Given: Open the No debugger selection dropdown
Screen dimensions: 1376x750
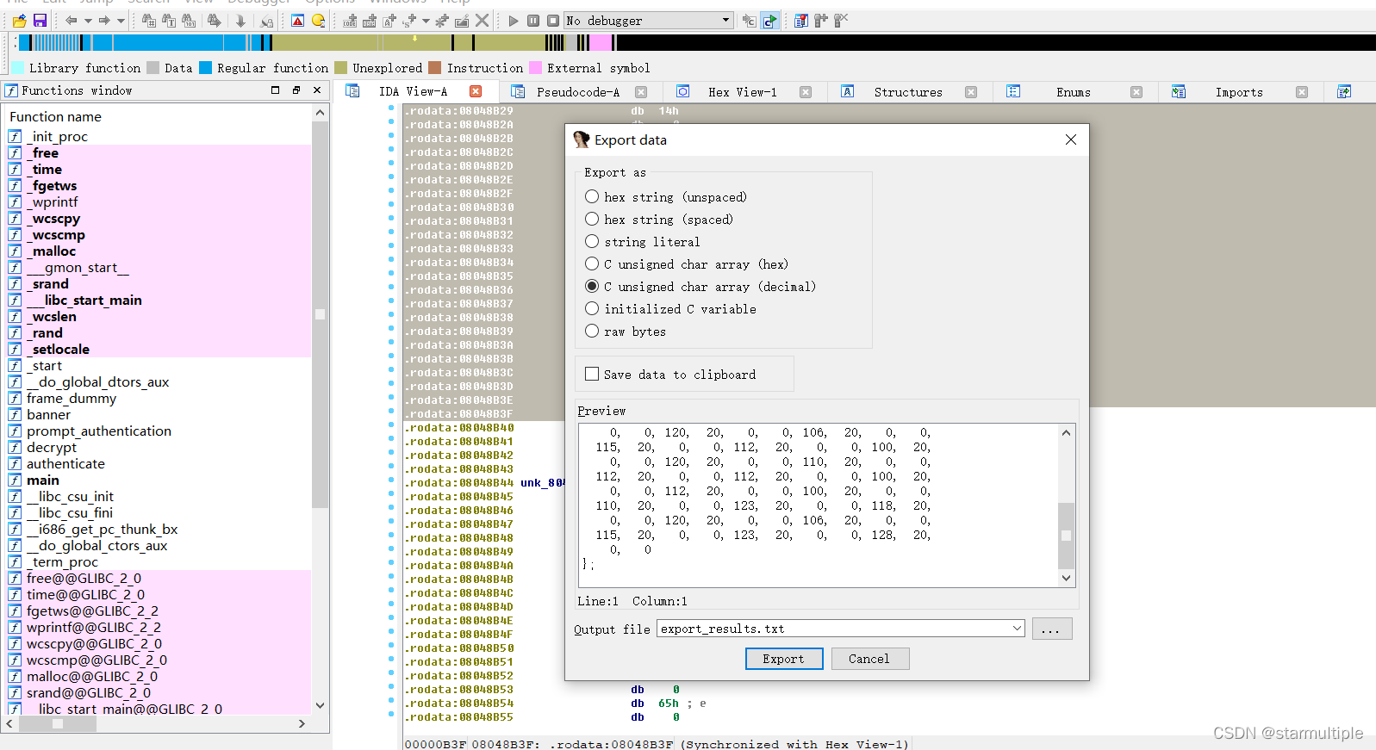Looking at the screenshot, I should pyautogui.click(x=725, y=21).
